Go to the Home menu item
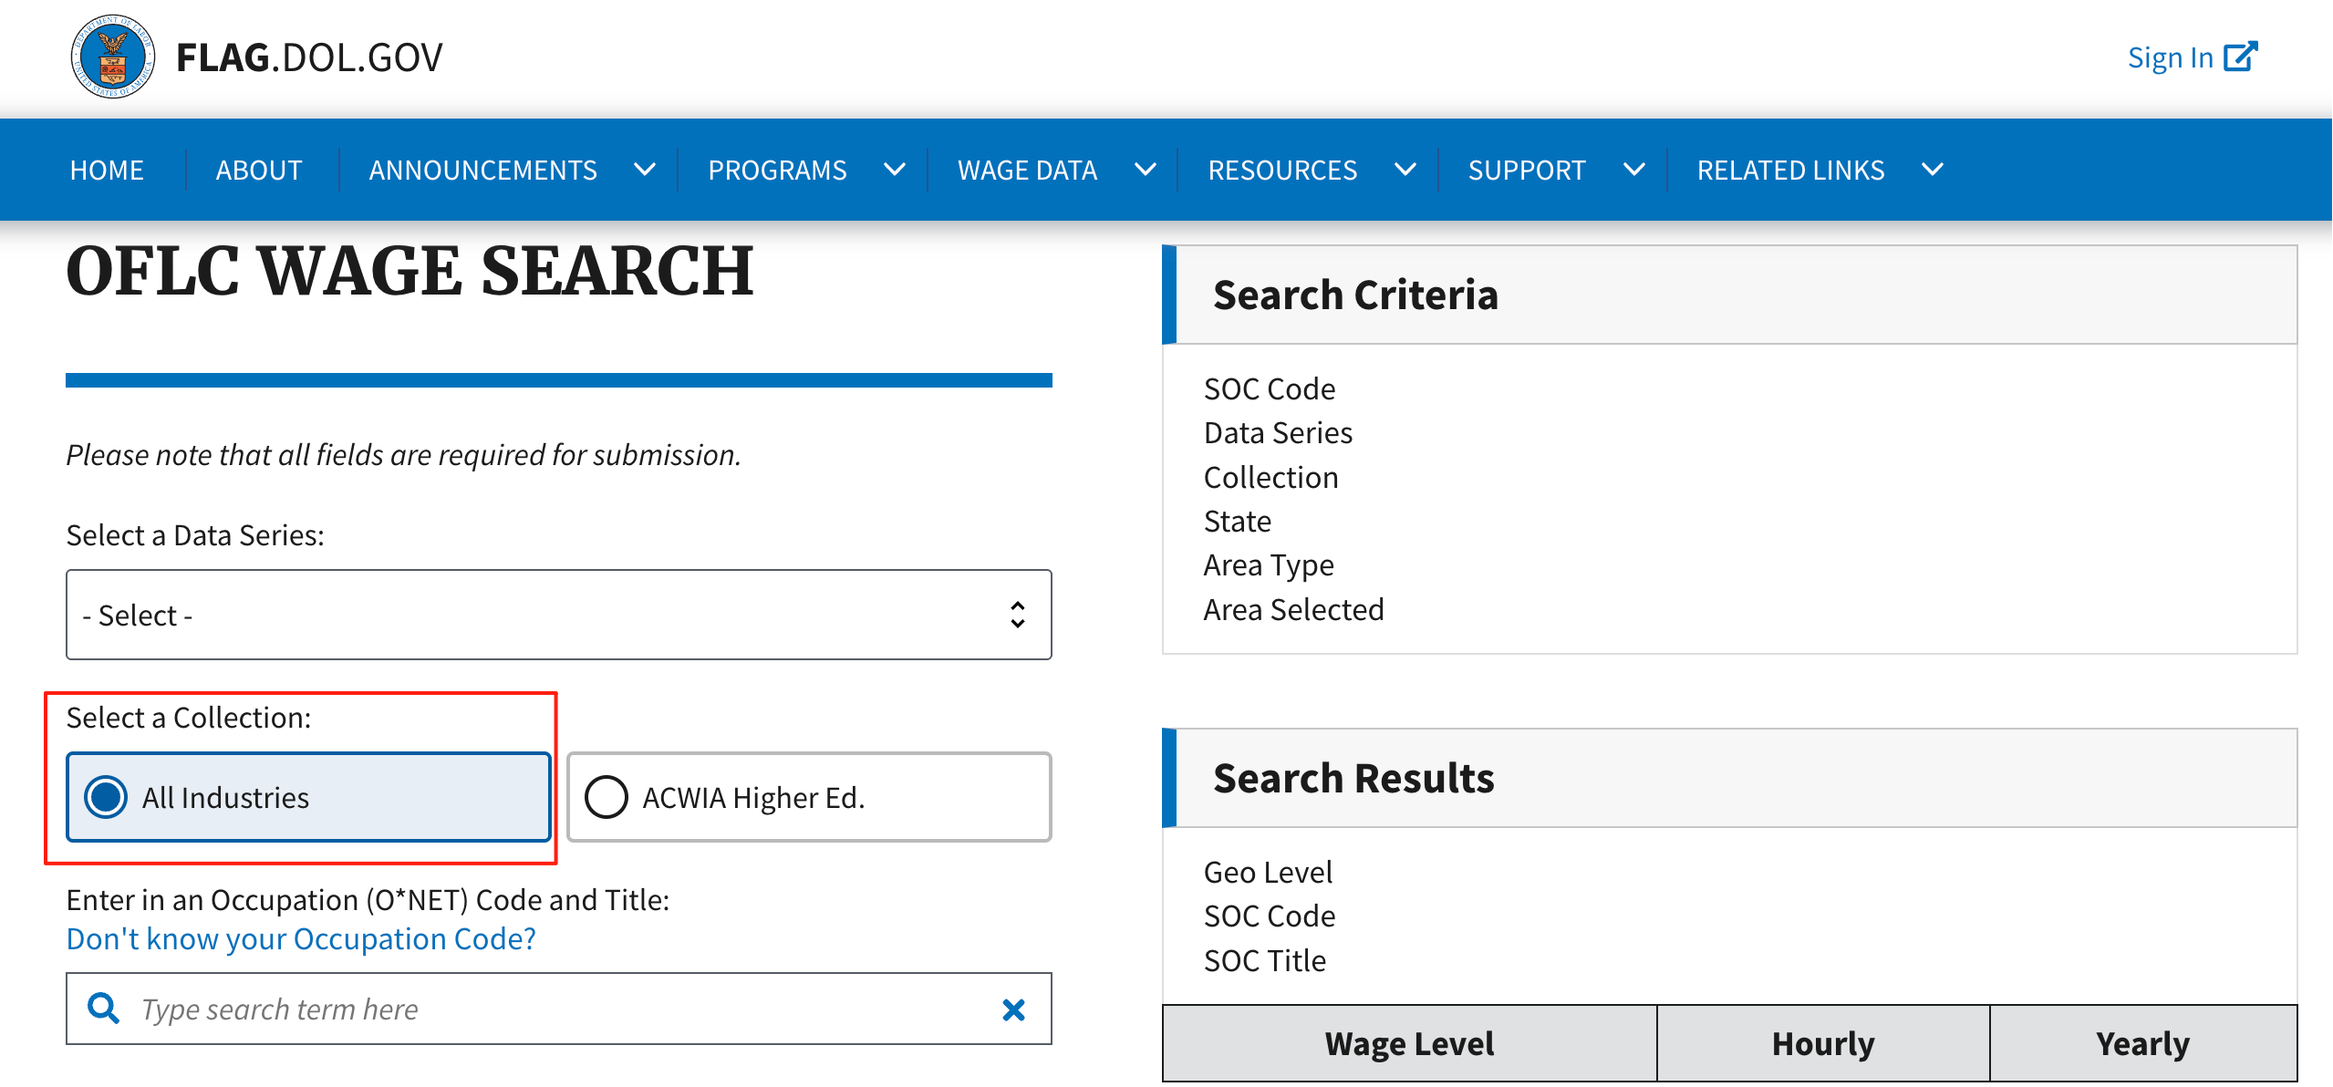Image resolution: width=2333 pixels, height=1087 pixels. (x=107, y=170)
